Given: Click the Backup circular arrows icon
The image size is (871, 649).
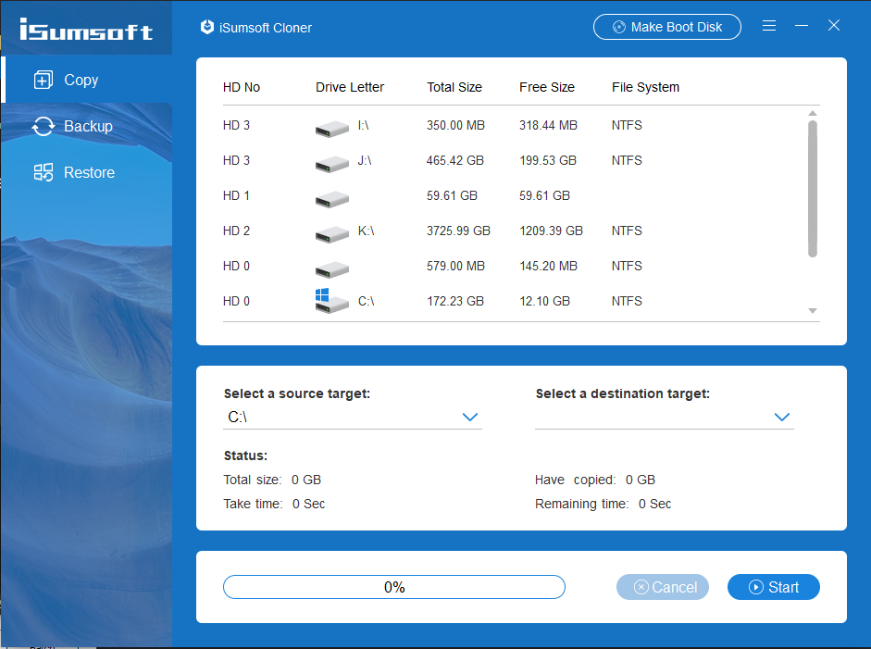Looking at the screenshot, I should tap(44, 126).
